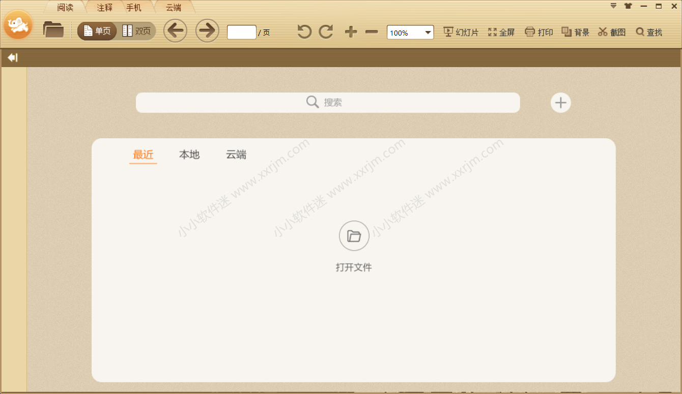Click the round plus add button

[x=560, y=103]
